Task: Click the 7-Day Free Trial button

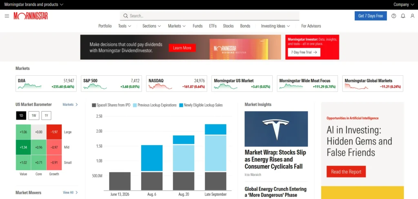Action: point(304,52)
